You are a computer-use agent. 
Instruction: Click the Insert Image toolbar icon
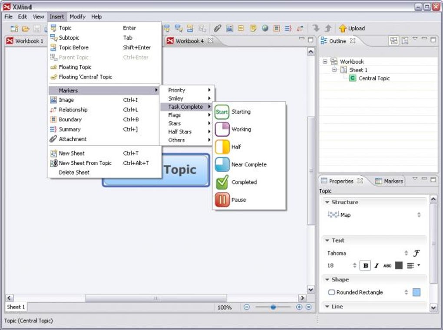pos(229,28)
